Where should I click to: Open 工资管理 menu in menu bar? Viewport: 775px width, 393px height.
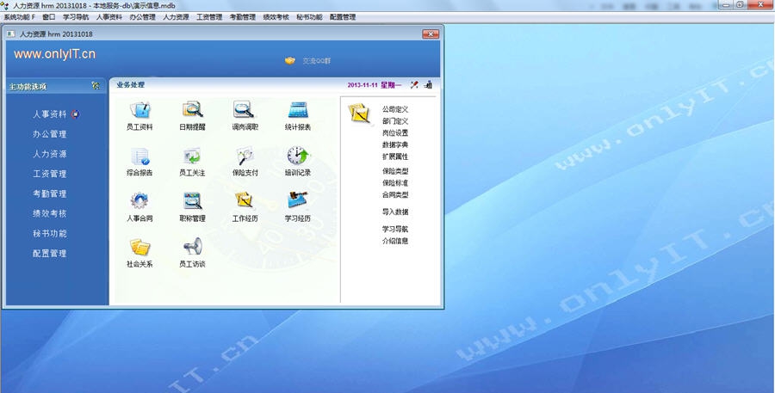click(209, 17)
